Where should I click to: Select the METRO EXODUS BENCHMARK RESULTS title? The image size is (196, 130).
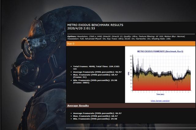point(95,25)
